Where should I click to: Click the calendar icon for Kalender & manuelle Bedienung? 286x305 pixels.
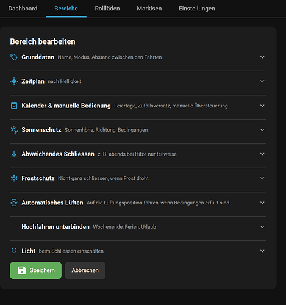click(14, 106)
